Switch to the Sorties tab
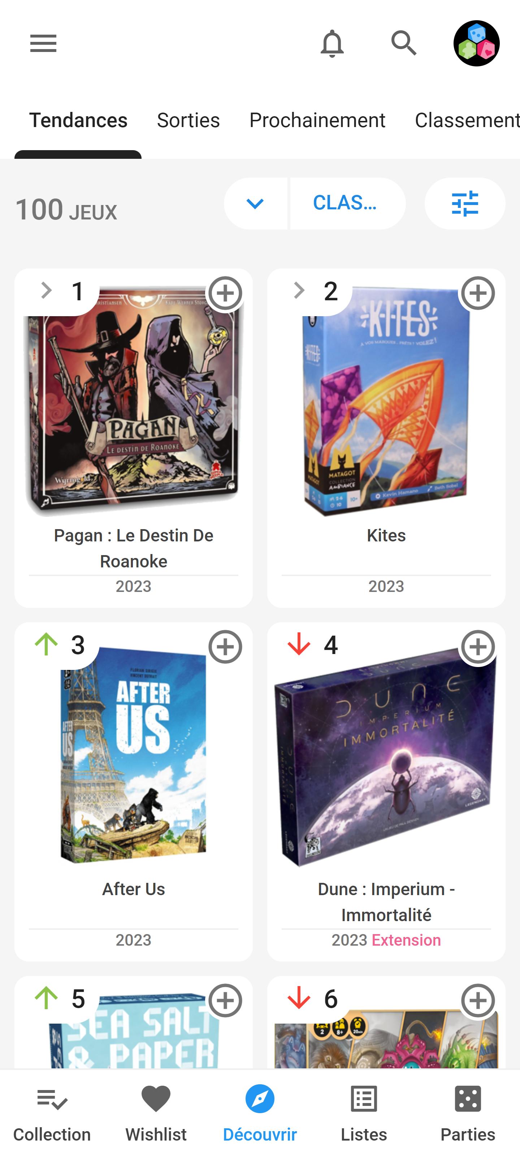This screenshot has height=1155, width=520. pos(188,120)
